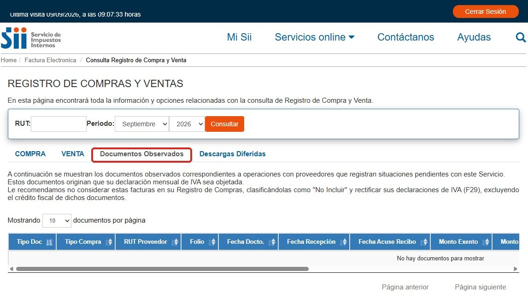
Task: Select Documentos Observados tab
Action: click(142, 154)
